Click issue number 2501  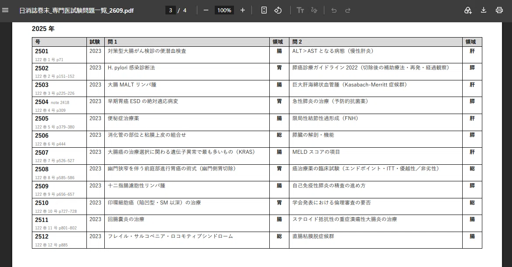pos(42,51)
